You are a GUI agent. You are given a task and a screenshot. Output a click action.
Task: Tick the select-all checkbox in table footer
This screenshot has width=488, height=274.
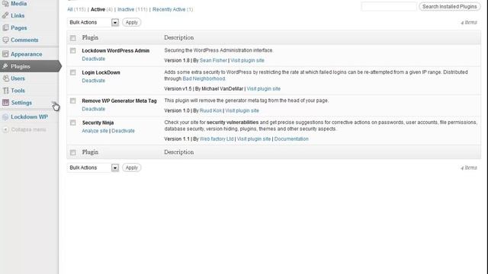(x=73, y=152)
